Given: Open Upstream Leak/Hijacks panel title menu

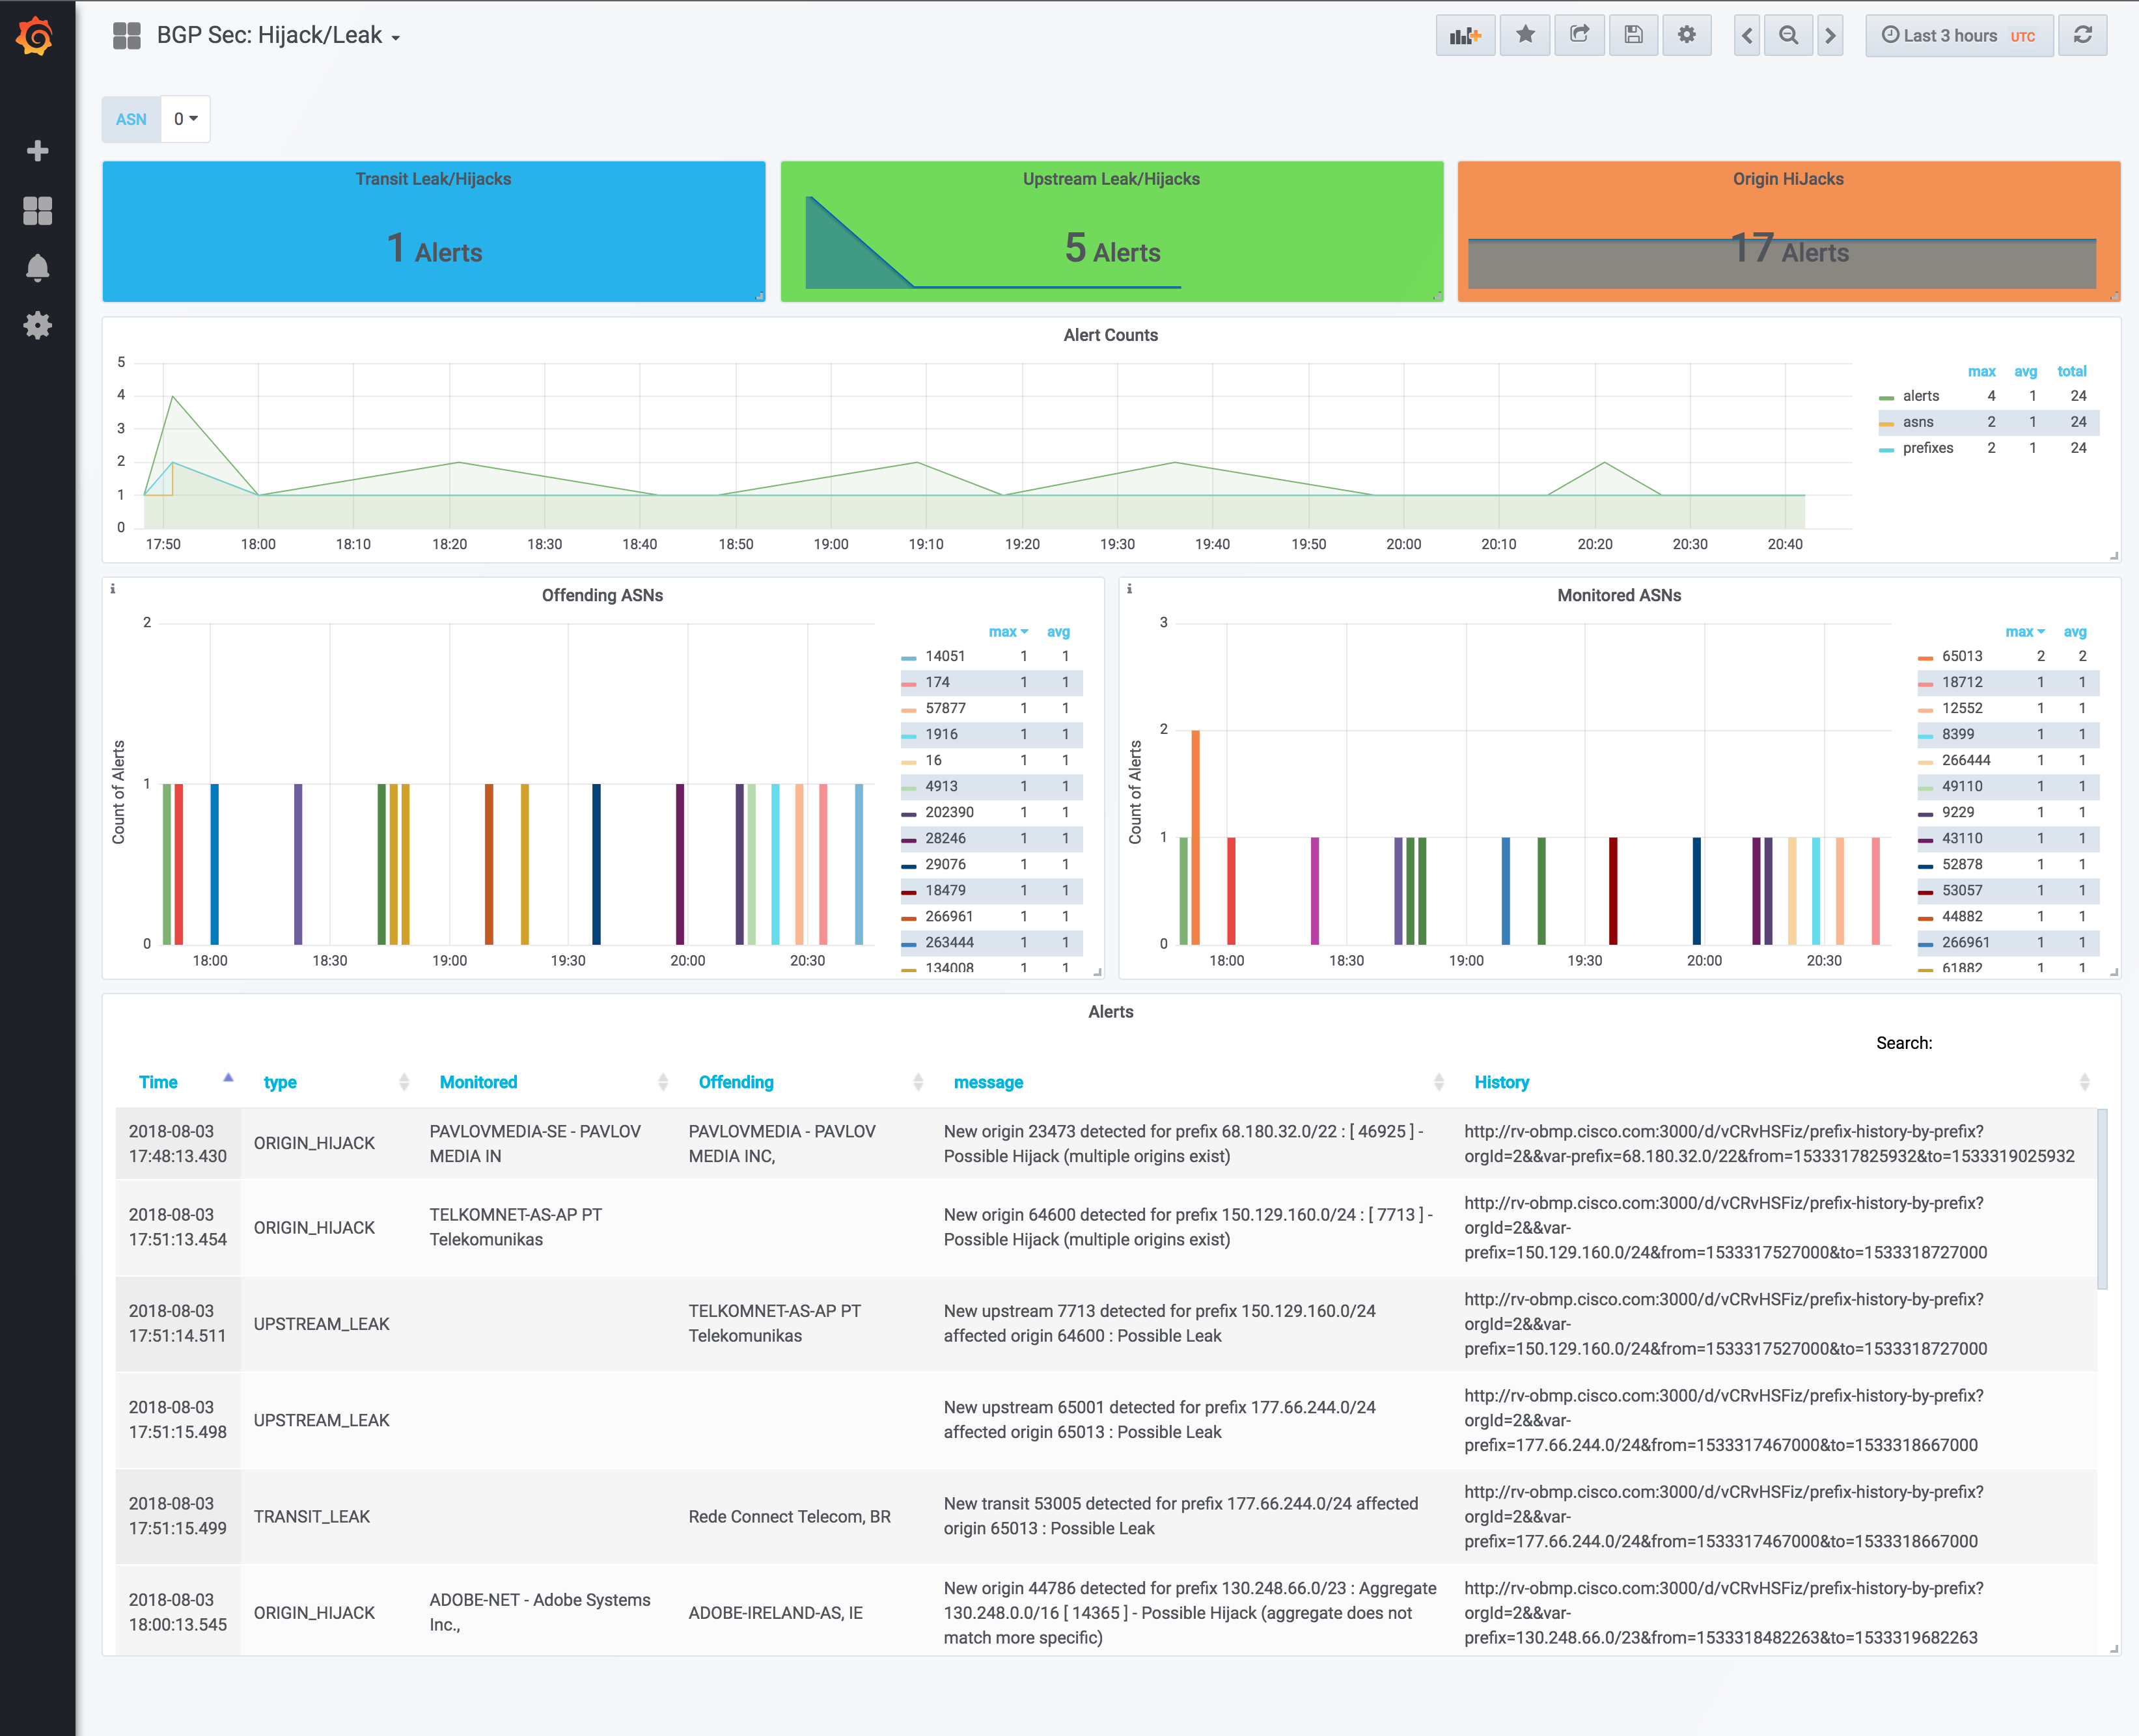Looking at the screenshot, I should pos(1111,179).
